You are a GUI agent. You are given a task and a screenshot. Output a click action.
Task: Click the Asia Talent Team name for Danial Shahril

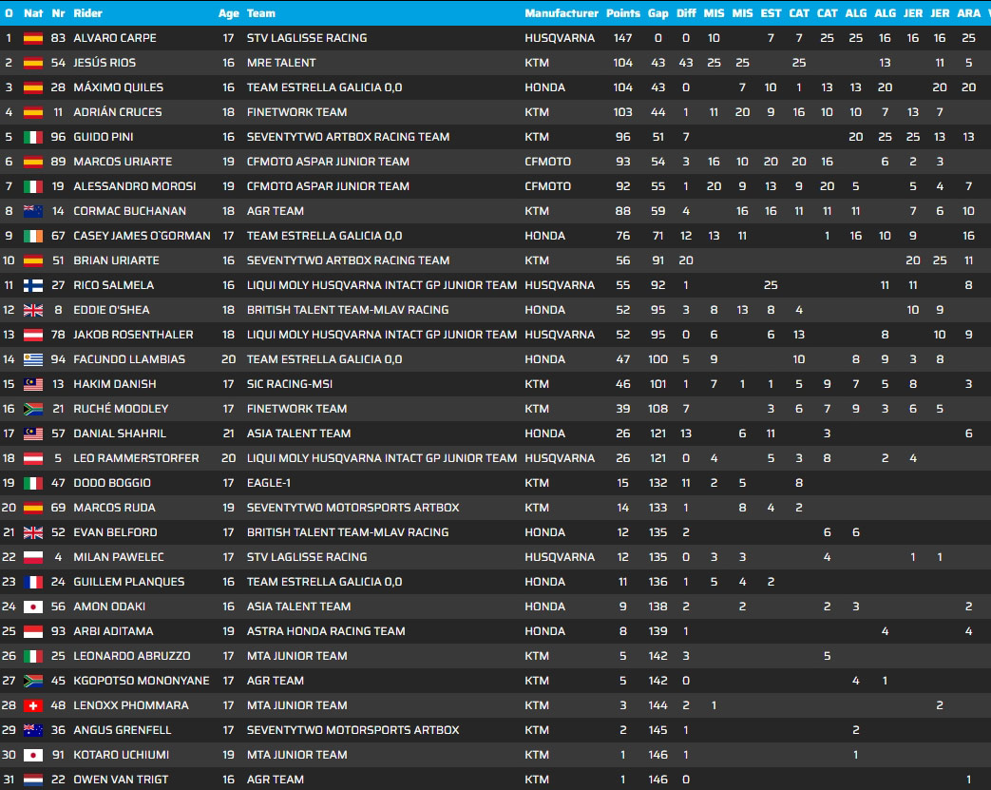tap(298, 434)
